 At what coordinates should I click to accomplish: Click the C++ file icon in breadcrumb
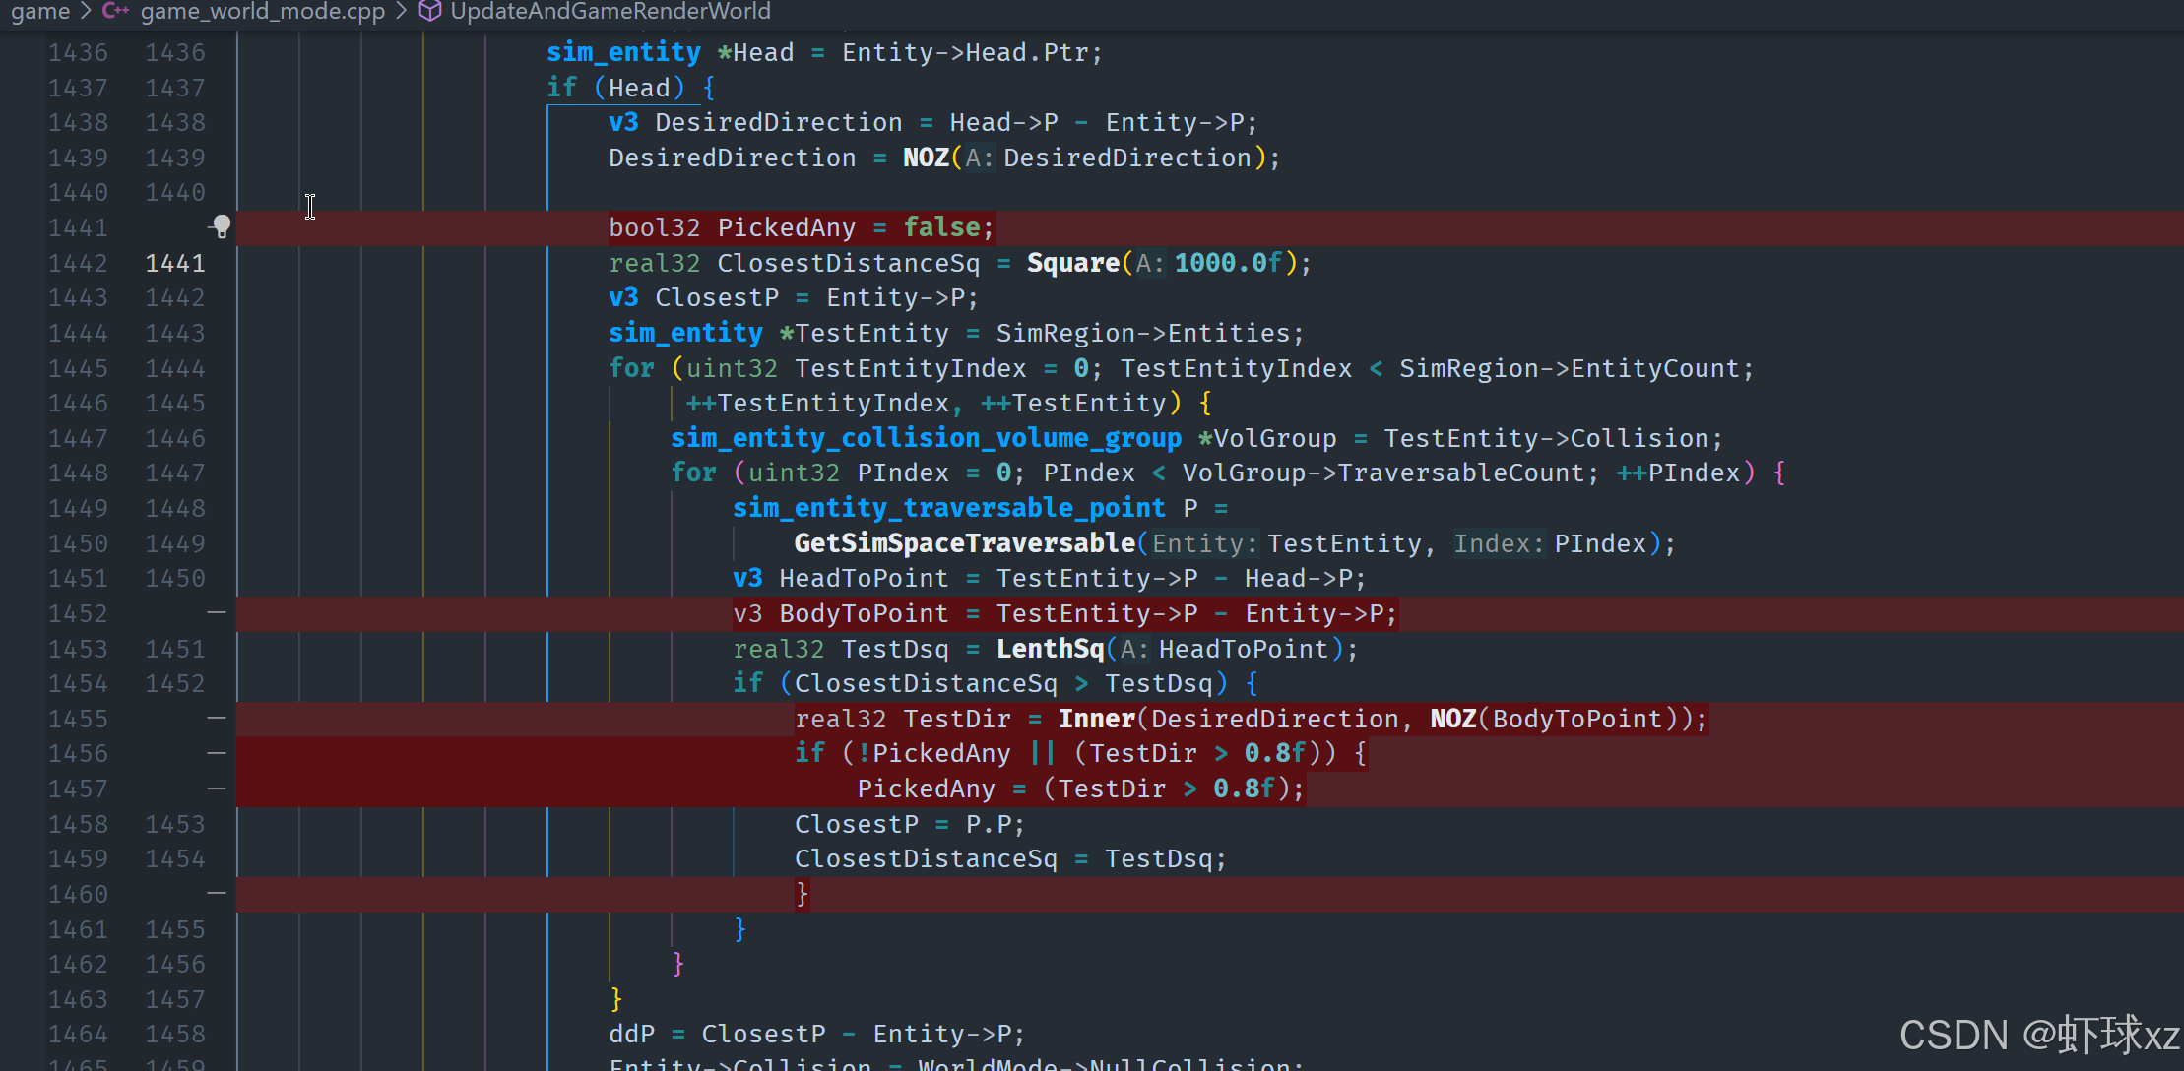point(115,11)
